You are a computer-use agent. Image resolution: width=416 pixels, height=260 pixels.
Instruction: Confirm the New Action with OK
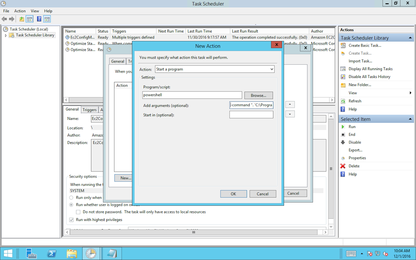[233, 194]
